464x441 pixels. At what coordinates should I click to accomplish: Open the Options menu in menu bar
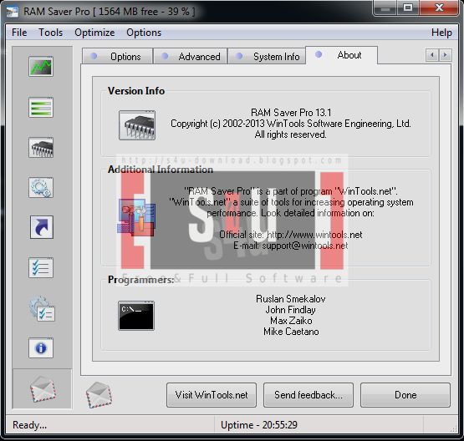pos(144,33)
